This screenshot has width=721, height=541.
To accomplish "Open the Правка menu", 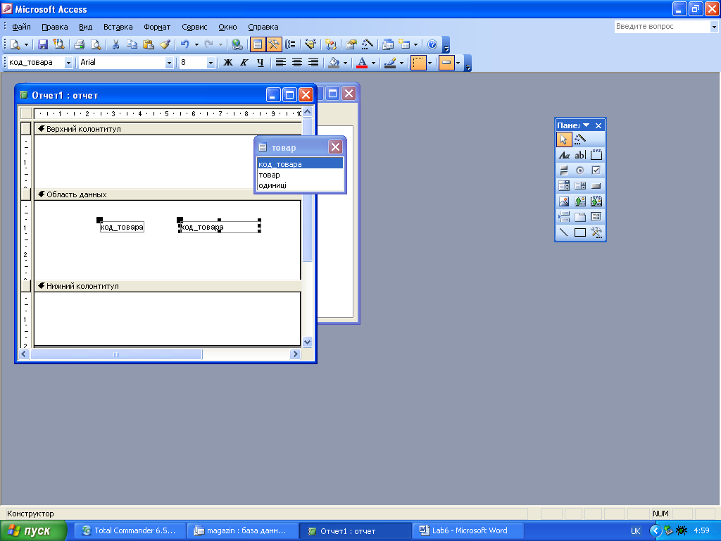I will (x=55, y=27).
